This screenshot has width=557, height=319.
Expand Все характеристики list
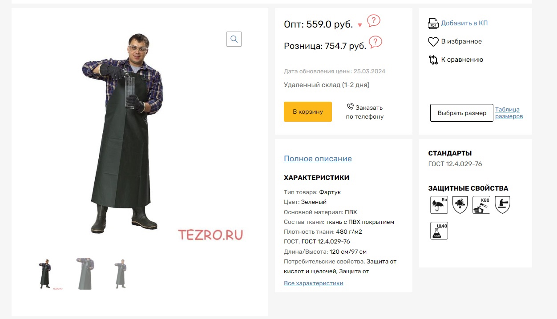[x=314, y=283]
